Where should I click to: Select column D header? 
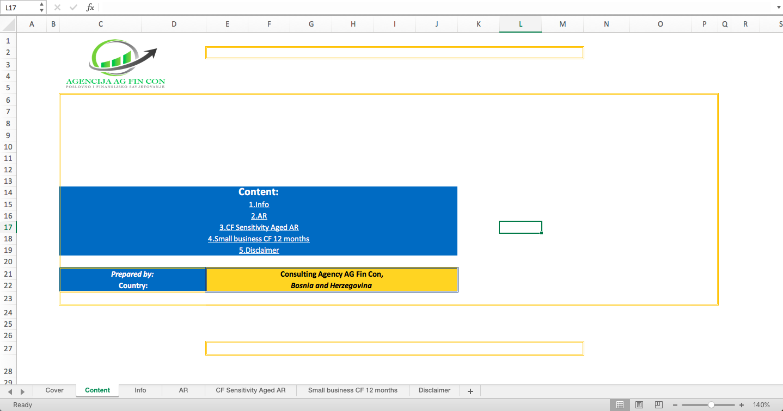coord(174,24)
